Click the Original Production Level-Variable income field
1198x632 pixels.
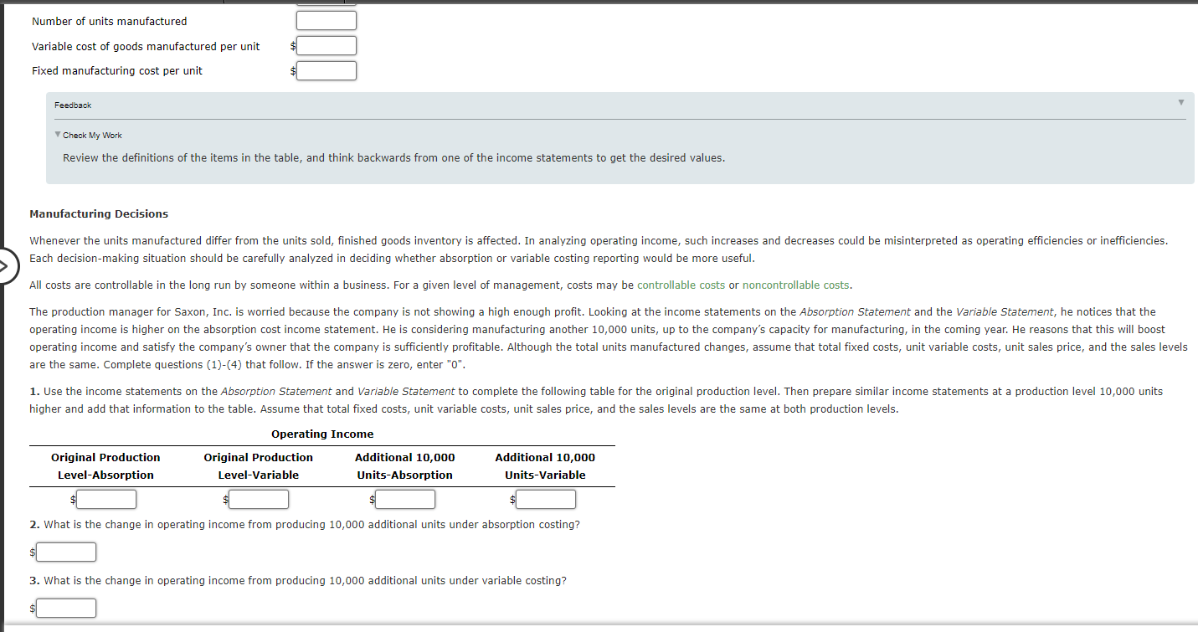[259, 500]
